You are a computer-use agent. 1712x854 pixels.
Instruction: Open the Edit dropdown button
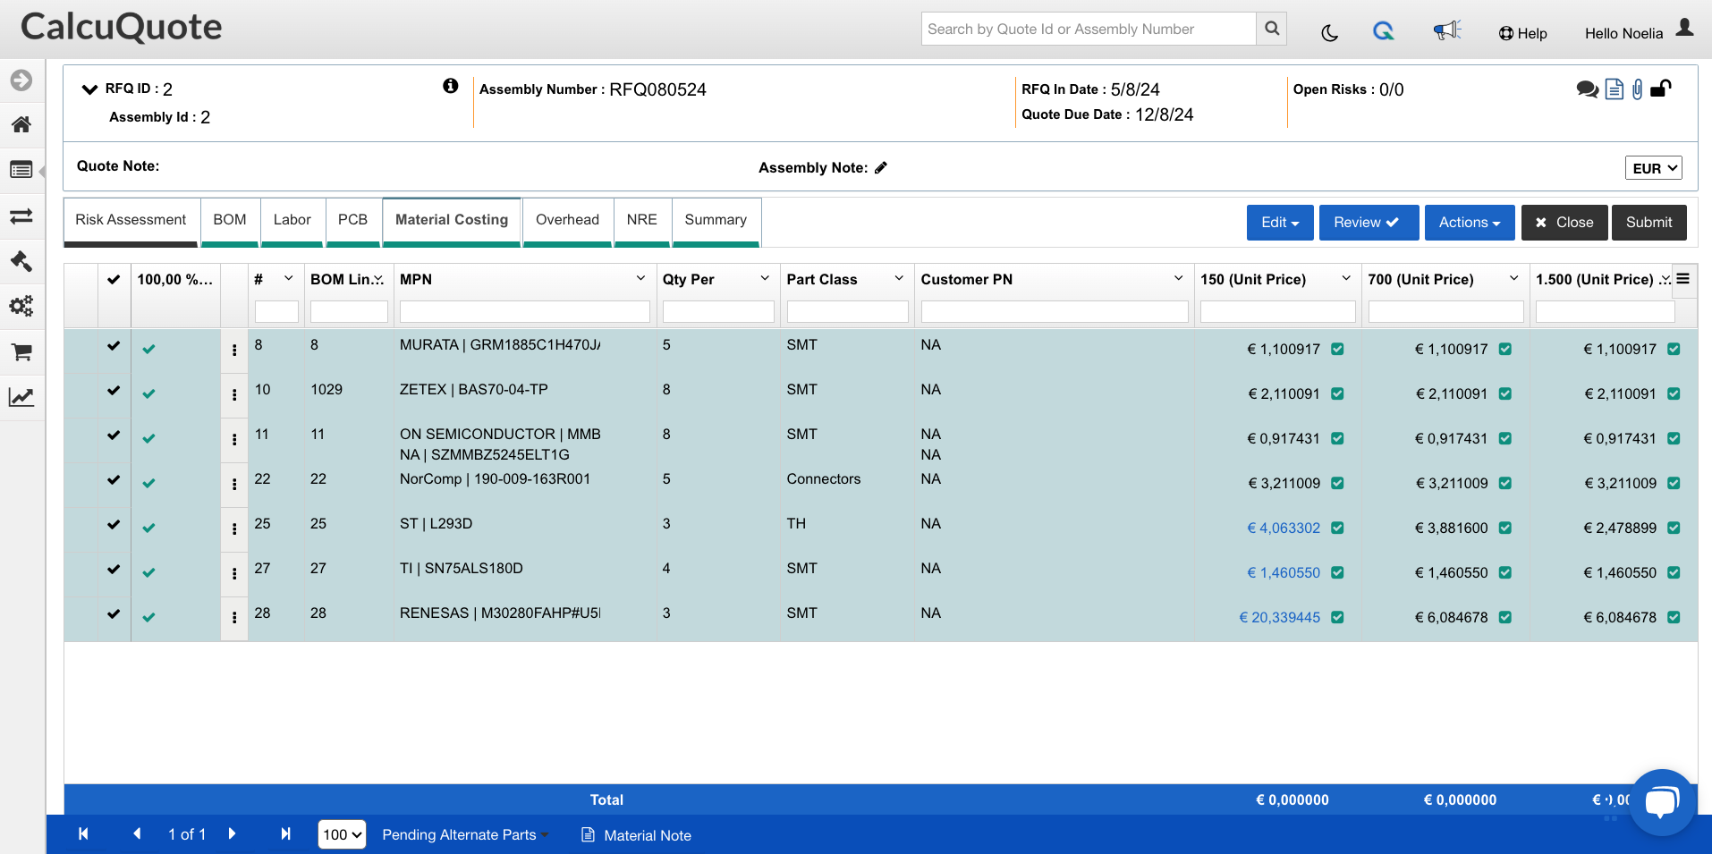[1280, 223]
